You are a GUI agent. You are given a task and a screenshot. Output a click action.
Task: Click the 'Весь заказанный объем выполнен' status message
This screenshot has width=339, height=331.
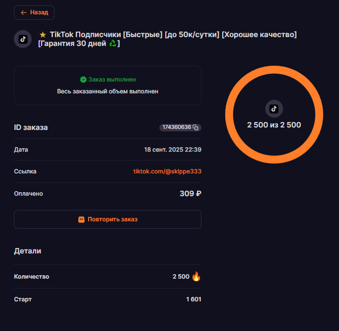pyautogui.click(x=107, y=91)
